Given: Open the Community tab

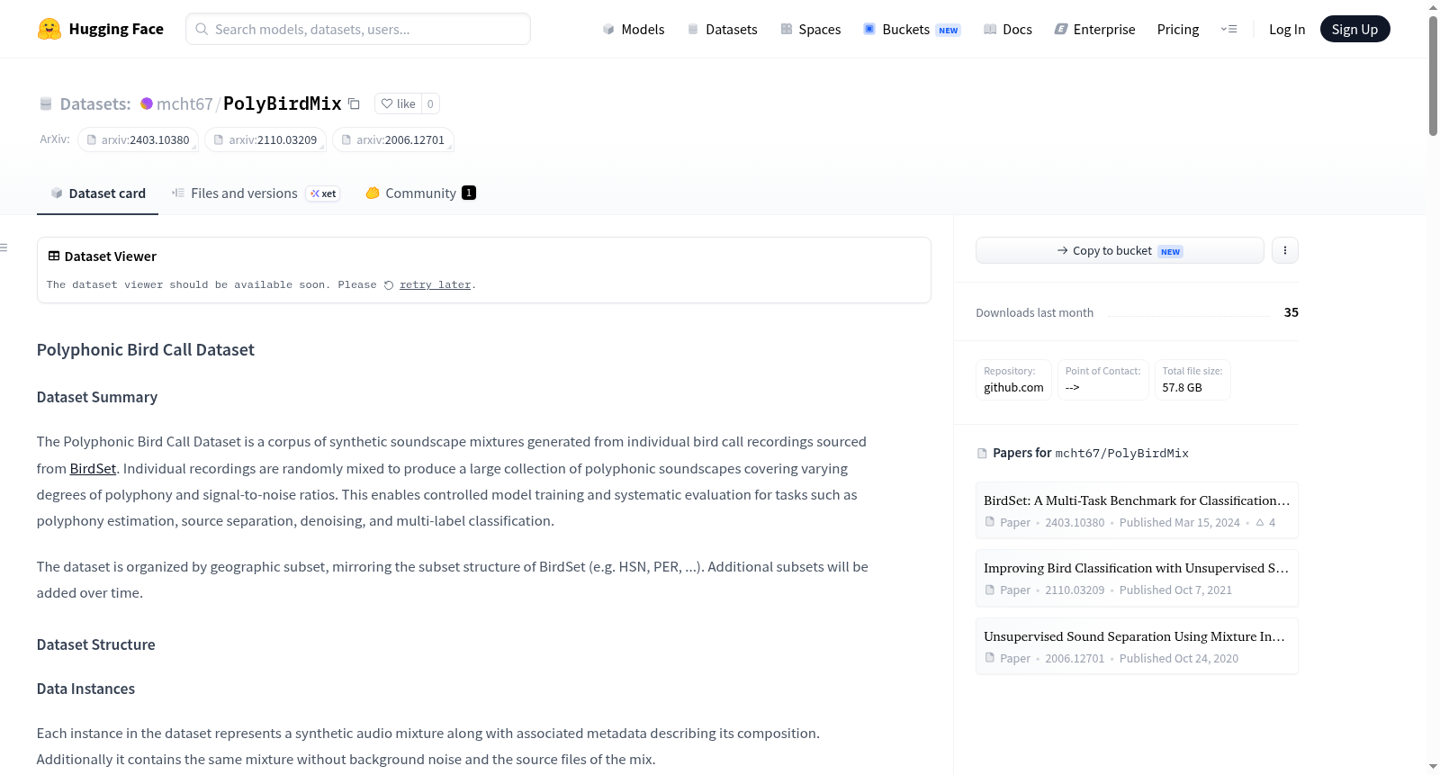Looking at the screenshot, I should [420, 194].
